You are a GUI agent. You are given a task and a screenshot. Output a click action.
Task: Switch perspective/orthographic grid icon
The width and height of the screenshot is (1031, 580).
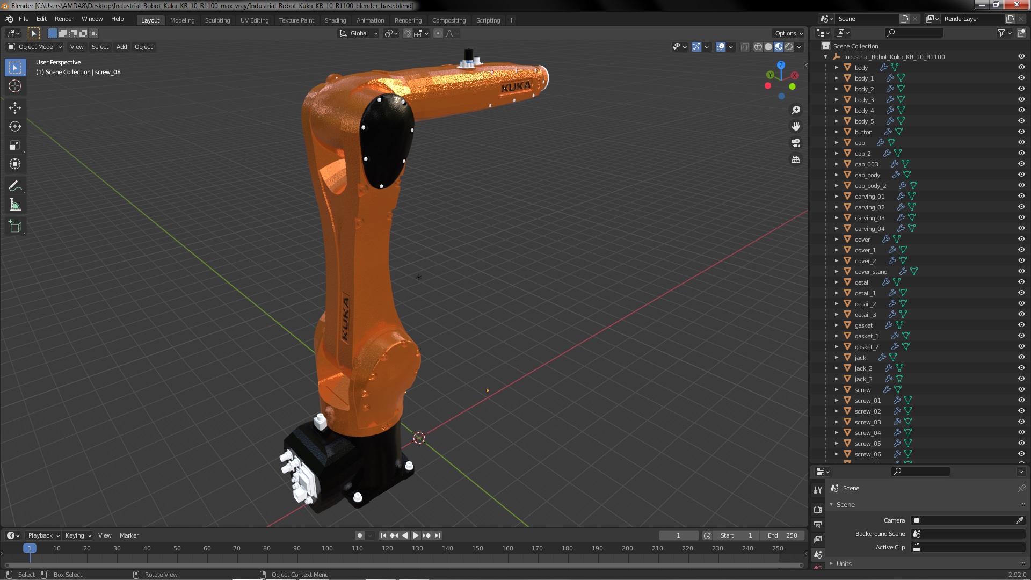(796, 160)
